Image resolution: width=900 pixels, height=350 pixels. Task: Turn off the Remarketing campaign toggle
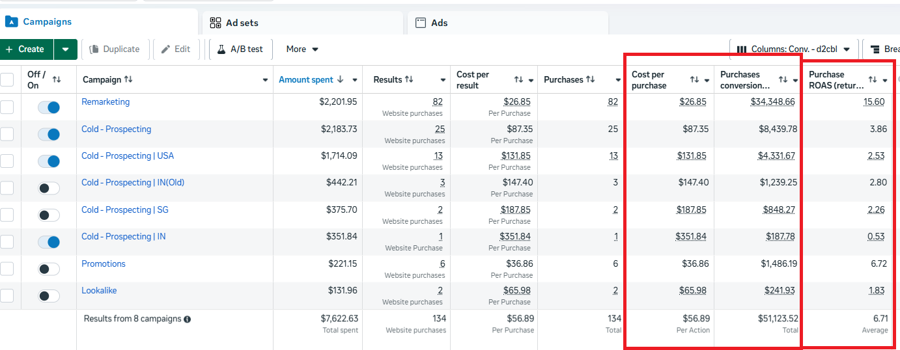[49, 107]
